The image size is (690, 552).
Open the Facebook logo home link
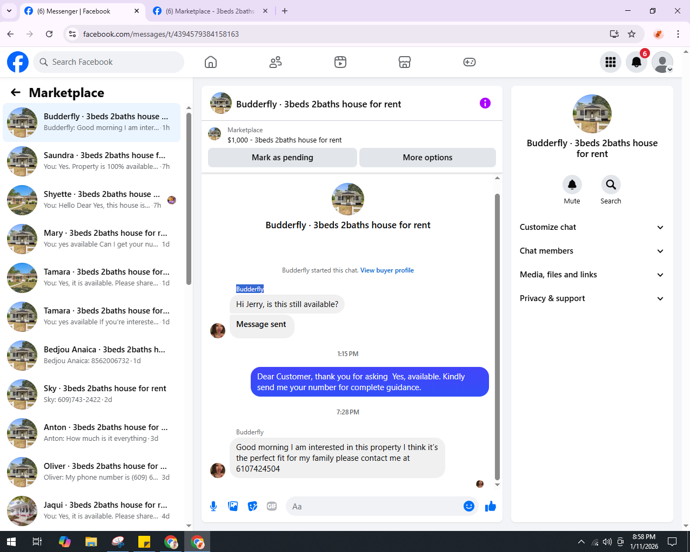click(x=18, y=62)
